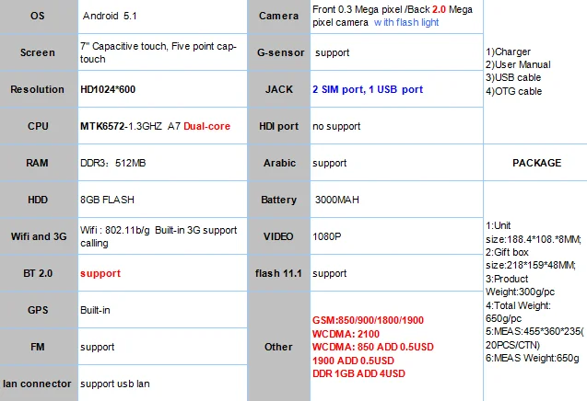Click the Front 0.3 Mega pixel camera text

(393, 16)
